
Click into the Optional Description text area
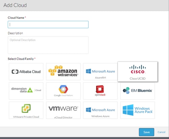coord(48,45)
